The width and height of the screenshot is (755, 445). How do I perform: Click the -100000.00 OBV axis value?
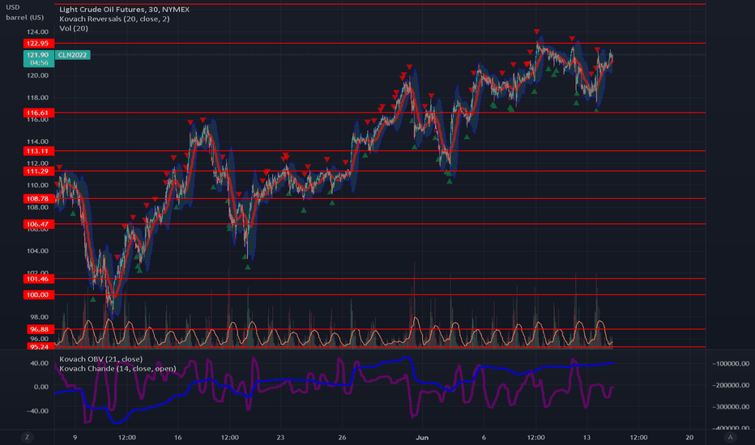coord(731,364)
